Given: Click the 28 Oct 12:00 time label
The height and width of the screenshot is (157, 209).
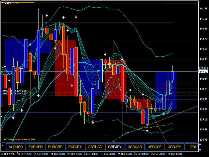Looking at the screenshot, I should 175,154.
